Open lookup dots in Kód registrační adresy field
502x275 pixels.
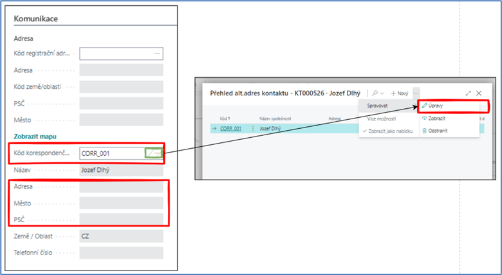[x=157, y=53]
